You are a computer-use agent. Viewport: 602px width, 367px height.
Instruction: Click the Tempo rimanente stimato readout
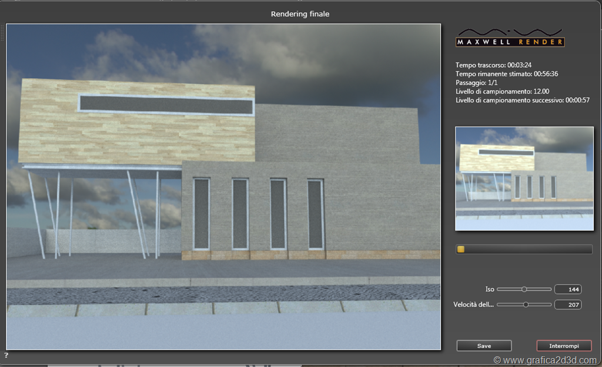tap(506, 74)
